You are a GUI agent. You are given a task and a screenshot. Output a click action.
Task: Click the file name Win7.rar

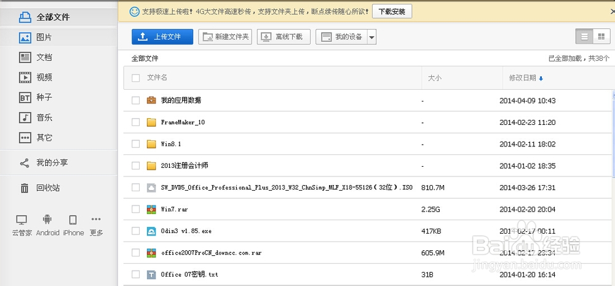[x=174, y=210]
